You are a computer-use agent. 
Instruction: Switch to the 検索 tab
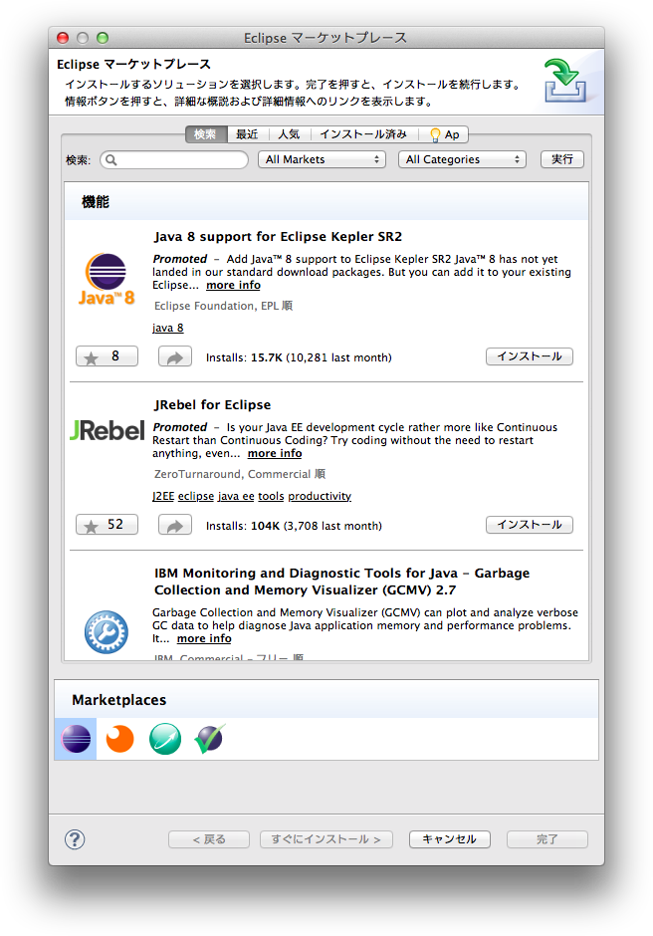206,134
